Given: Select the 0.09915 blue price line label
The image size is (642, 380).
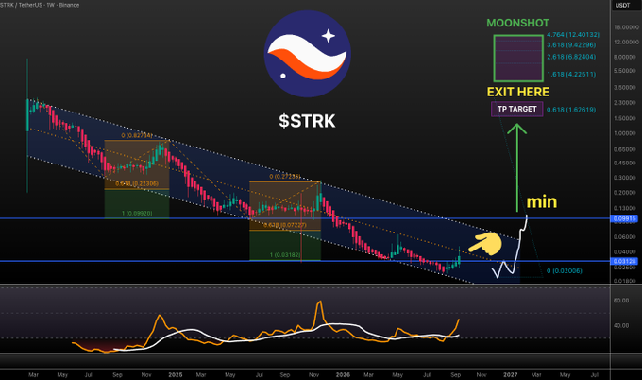Looking at the screenshot, I should pyautogui.click(x=625, y=219).
